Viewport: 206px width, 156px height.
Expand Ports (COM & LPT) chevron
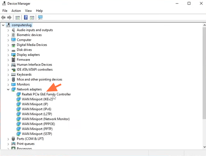[8, 139]
